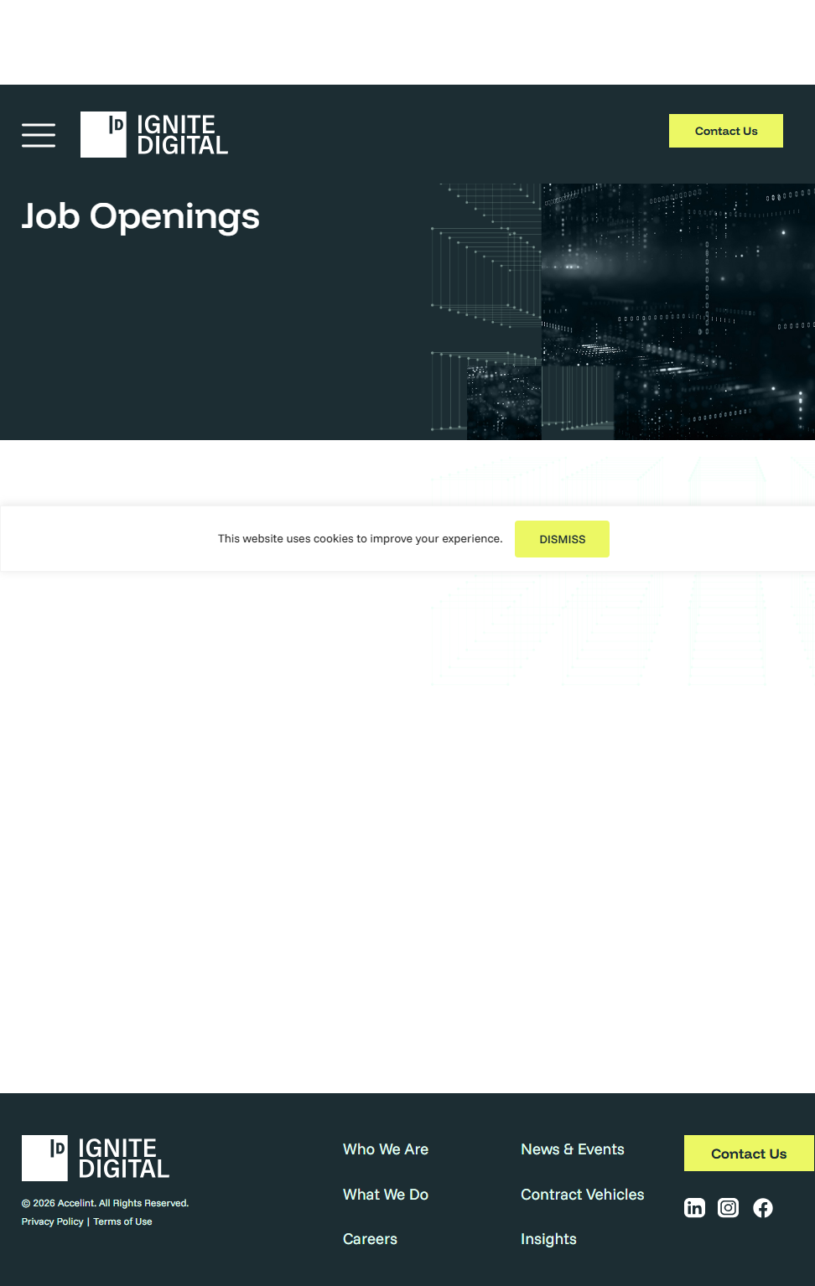Open News & Events footer link
815x1286 pixels.
[573, 1149]
